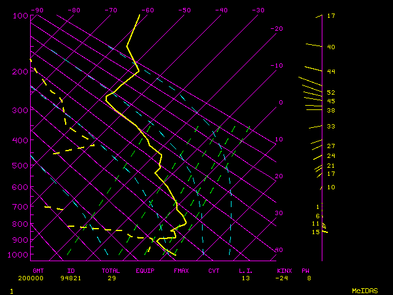
Task: Select the 33 wind speed label
Action: [331, 127]
